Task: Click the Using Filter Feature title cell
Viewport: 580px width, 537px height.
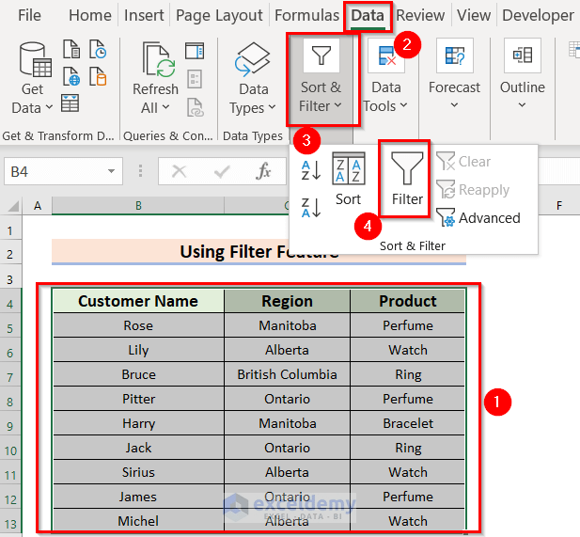Action: 259,252
